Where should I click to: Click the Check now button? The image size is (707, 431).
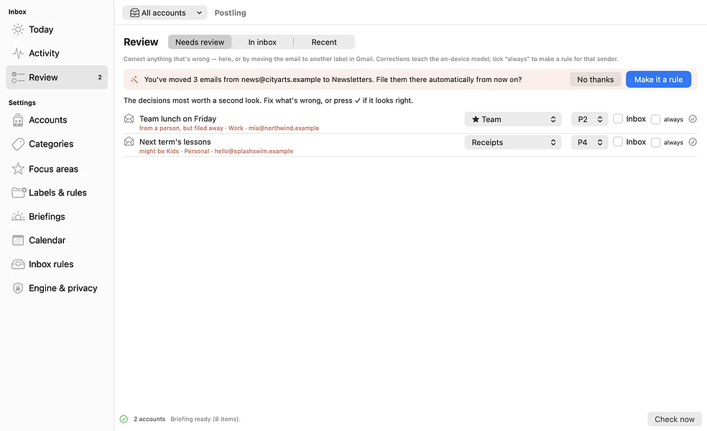point(675,419)
